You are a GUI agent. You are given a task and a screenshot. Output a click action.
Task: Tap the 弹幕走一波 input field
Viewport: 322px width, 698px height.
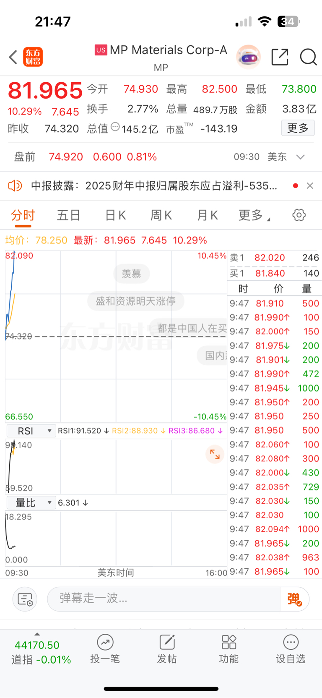[x=164, y=599]
